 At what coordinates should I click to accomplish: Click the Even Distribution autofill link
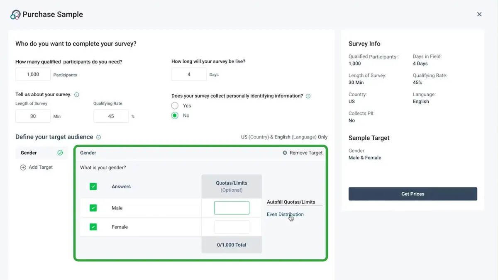[x=285, y=214]
